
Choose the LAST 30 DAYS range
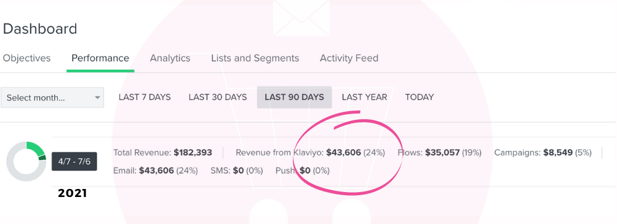[218, 98]
